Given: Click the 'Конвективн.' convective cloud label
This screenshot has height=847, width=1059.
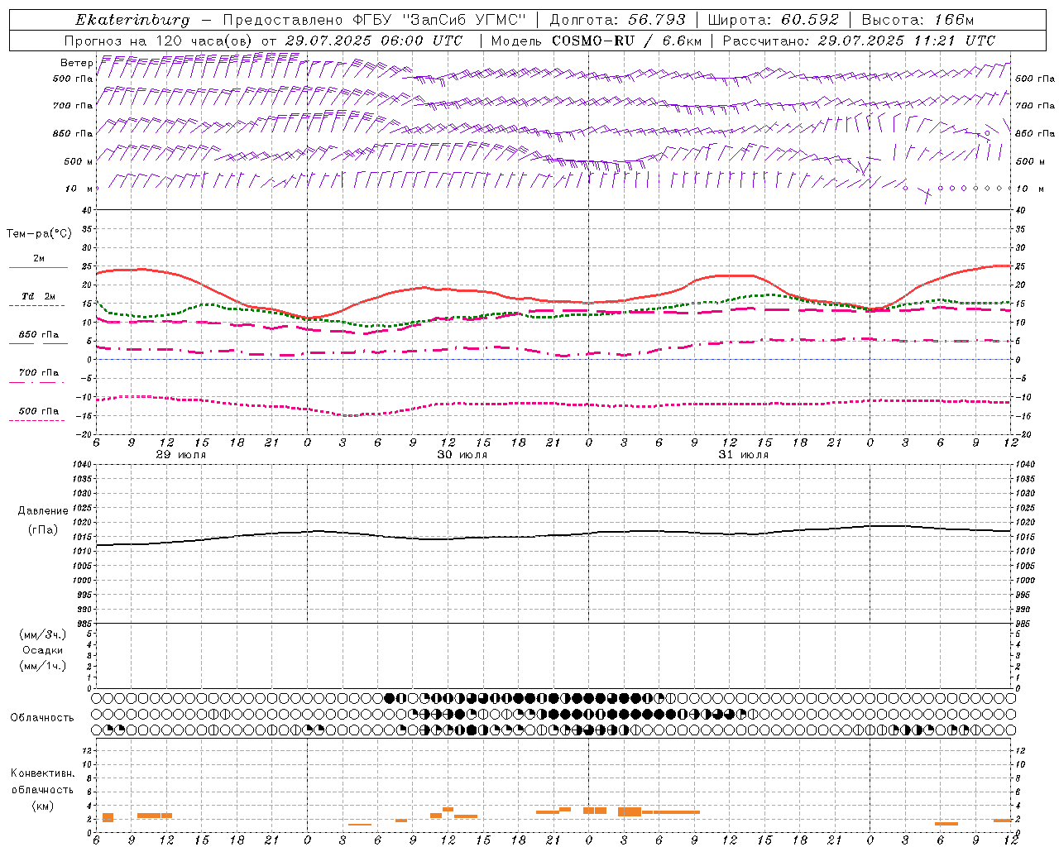Looking at the screenshot, I should click(x=43, y=773).
